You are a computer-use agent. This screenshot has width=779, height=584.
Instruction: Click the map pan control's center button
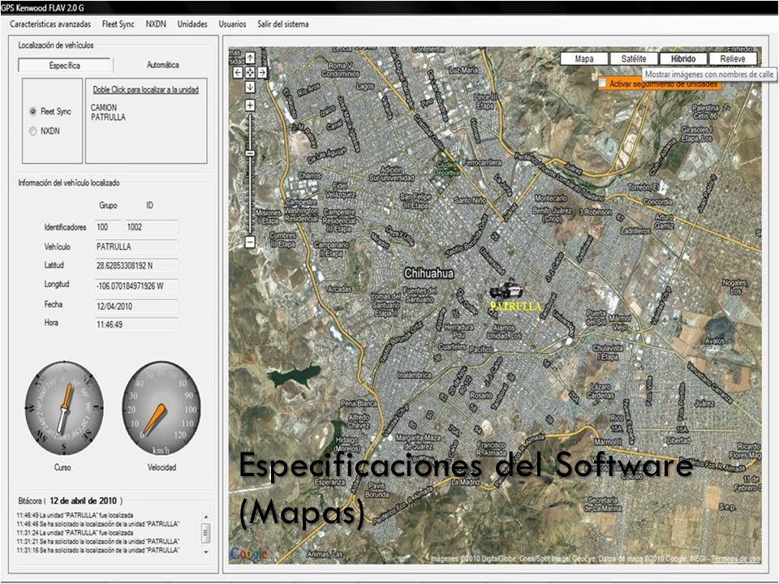point(250,72)
